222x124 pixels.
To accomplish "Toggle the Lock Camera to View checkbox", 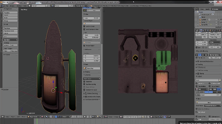I will (85, 29).
